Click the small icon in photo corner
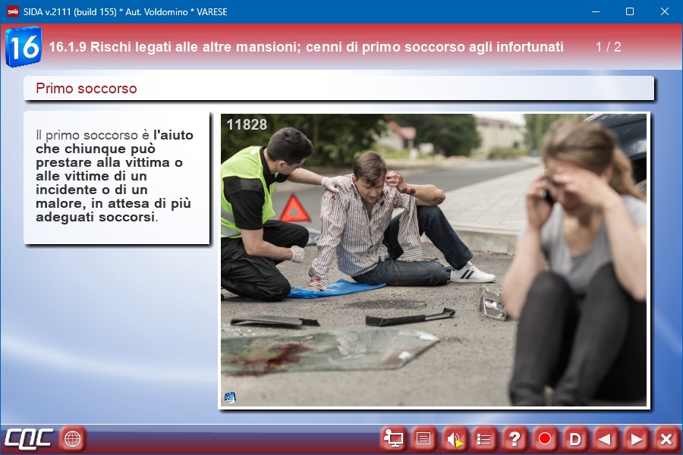Viewport: 683px width, 455px height. coord(230,397)
